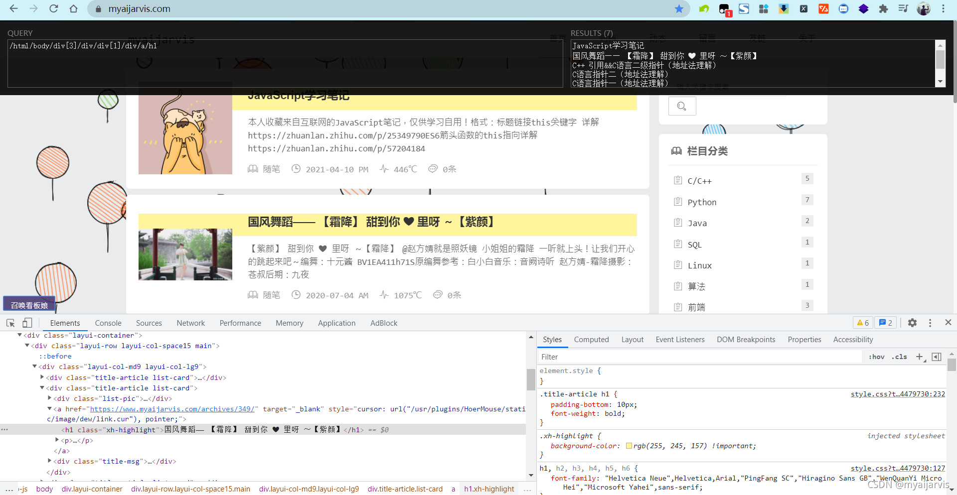This screenshot has height=495, width=957.
Task: Click the New Style Rule plus icon
Action: click(920, 357)
